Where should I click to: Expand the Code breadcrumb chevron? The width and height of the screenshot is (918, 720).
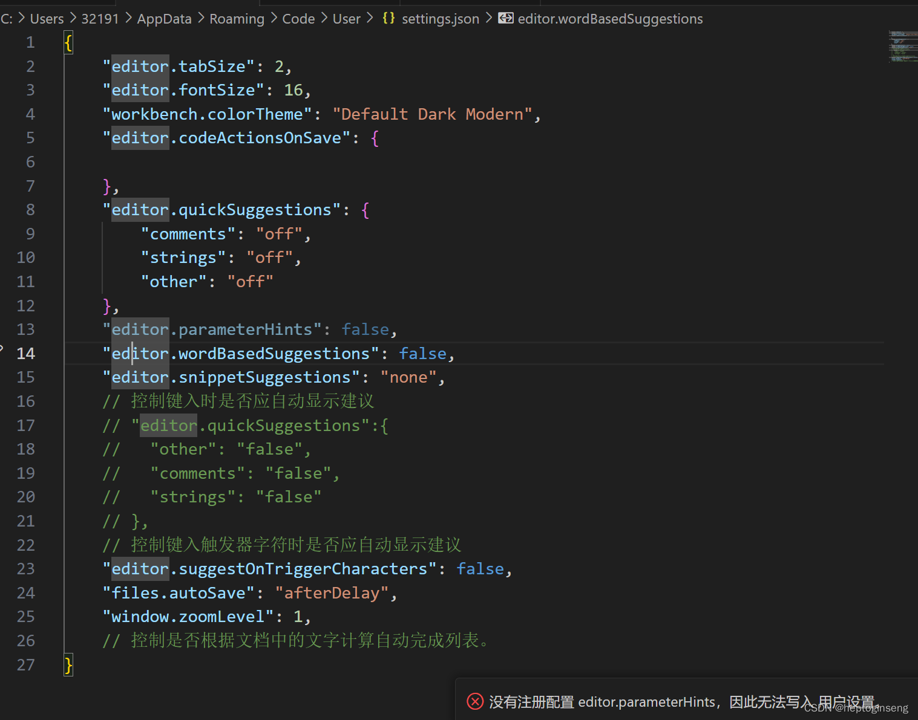323,18
